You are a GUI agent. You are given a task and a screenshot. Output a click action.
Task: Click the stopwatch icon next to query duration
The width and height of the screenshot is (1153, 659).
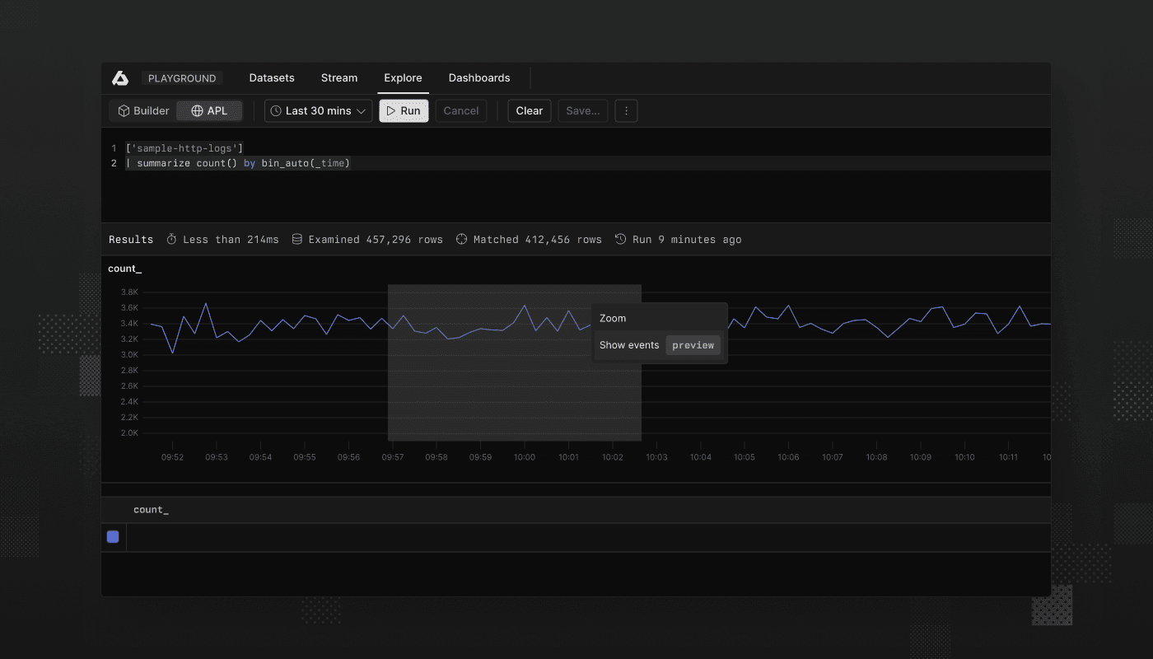[170, 239]
